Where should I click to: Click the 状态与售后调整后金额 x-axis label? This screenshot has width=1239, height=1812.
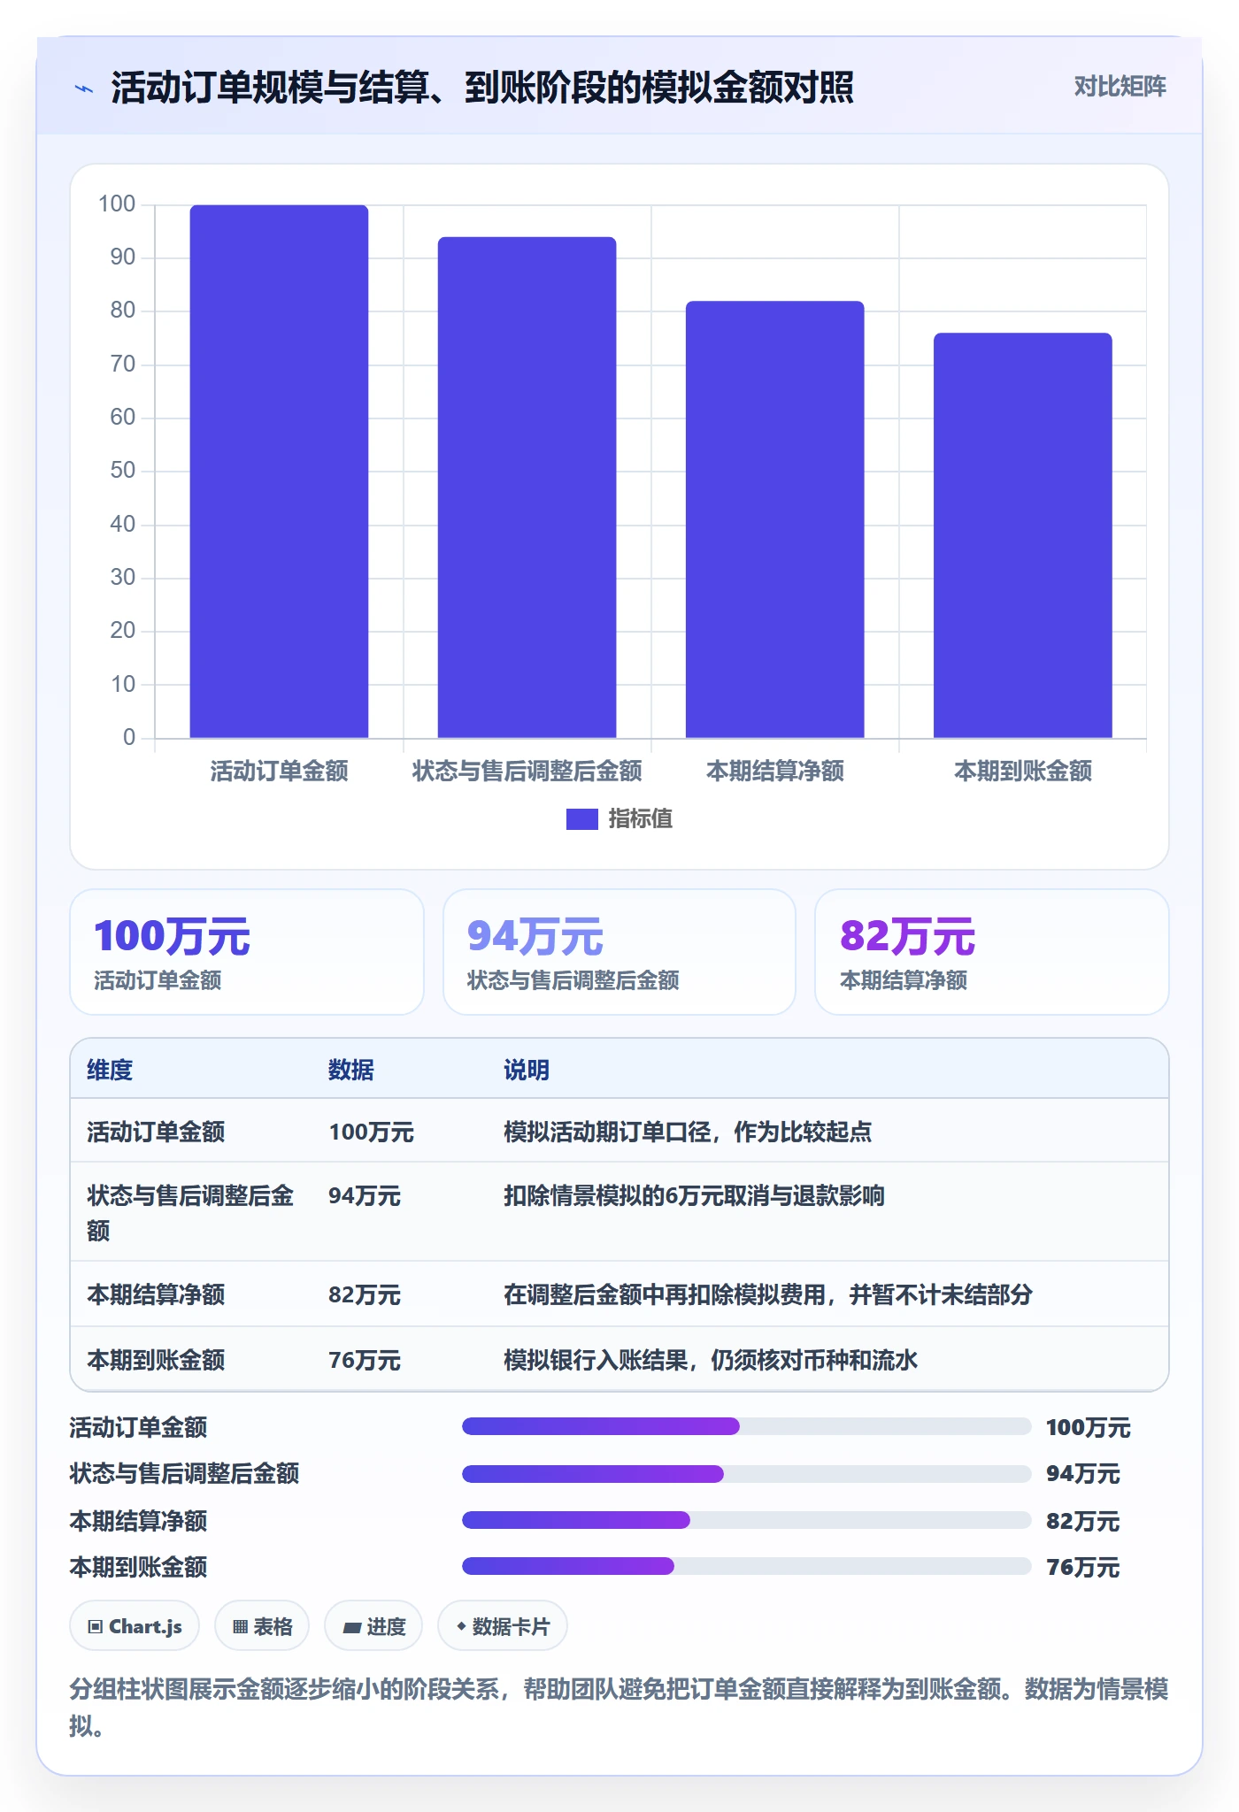(527, 772)
